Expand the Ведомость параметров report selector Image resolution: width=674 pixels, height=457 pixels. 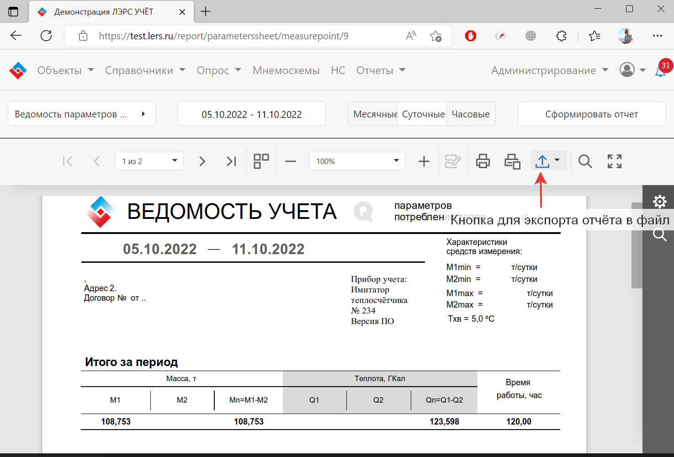(x=82, y=114)
